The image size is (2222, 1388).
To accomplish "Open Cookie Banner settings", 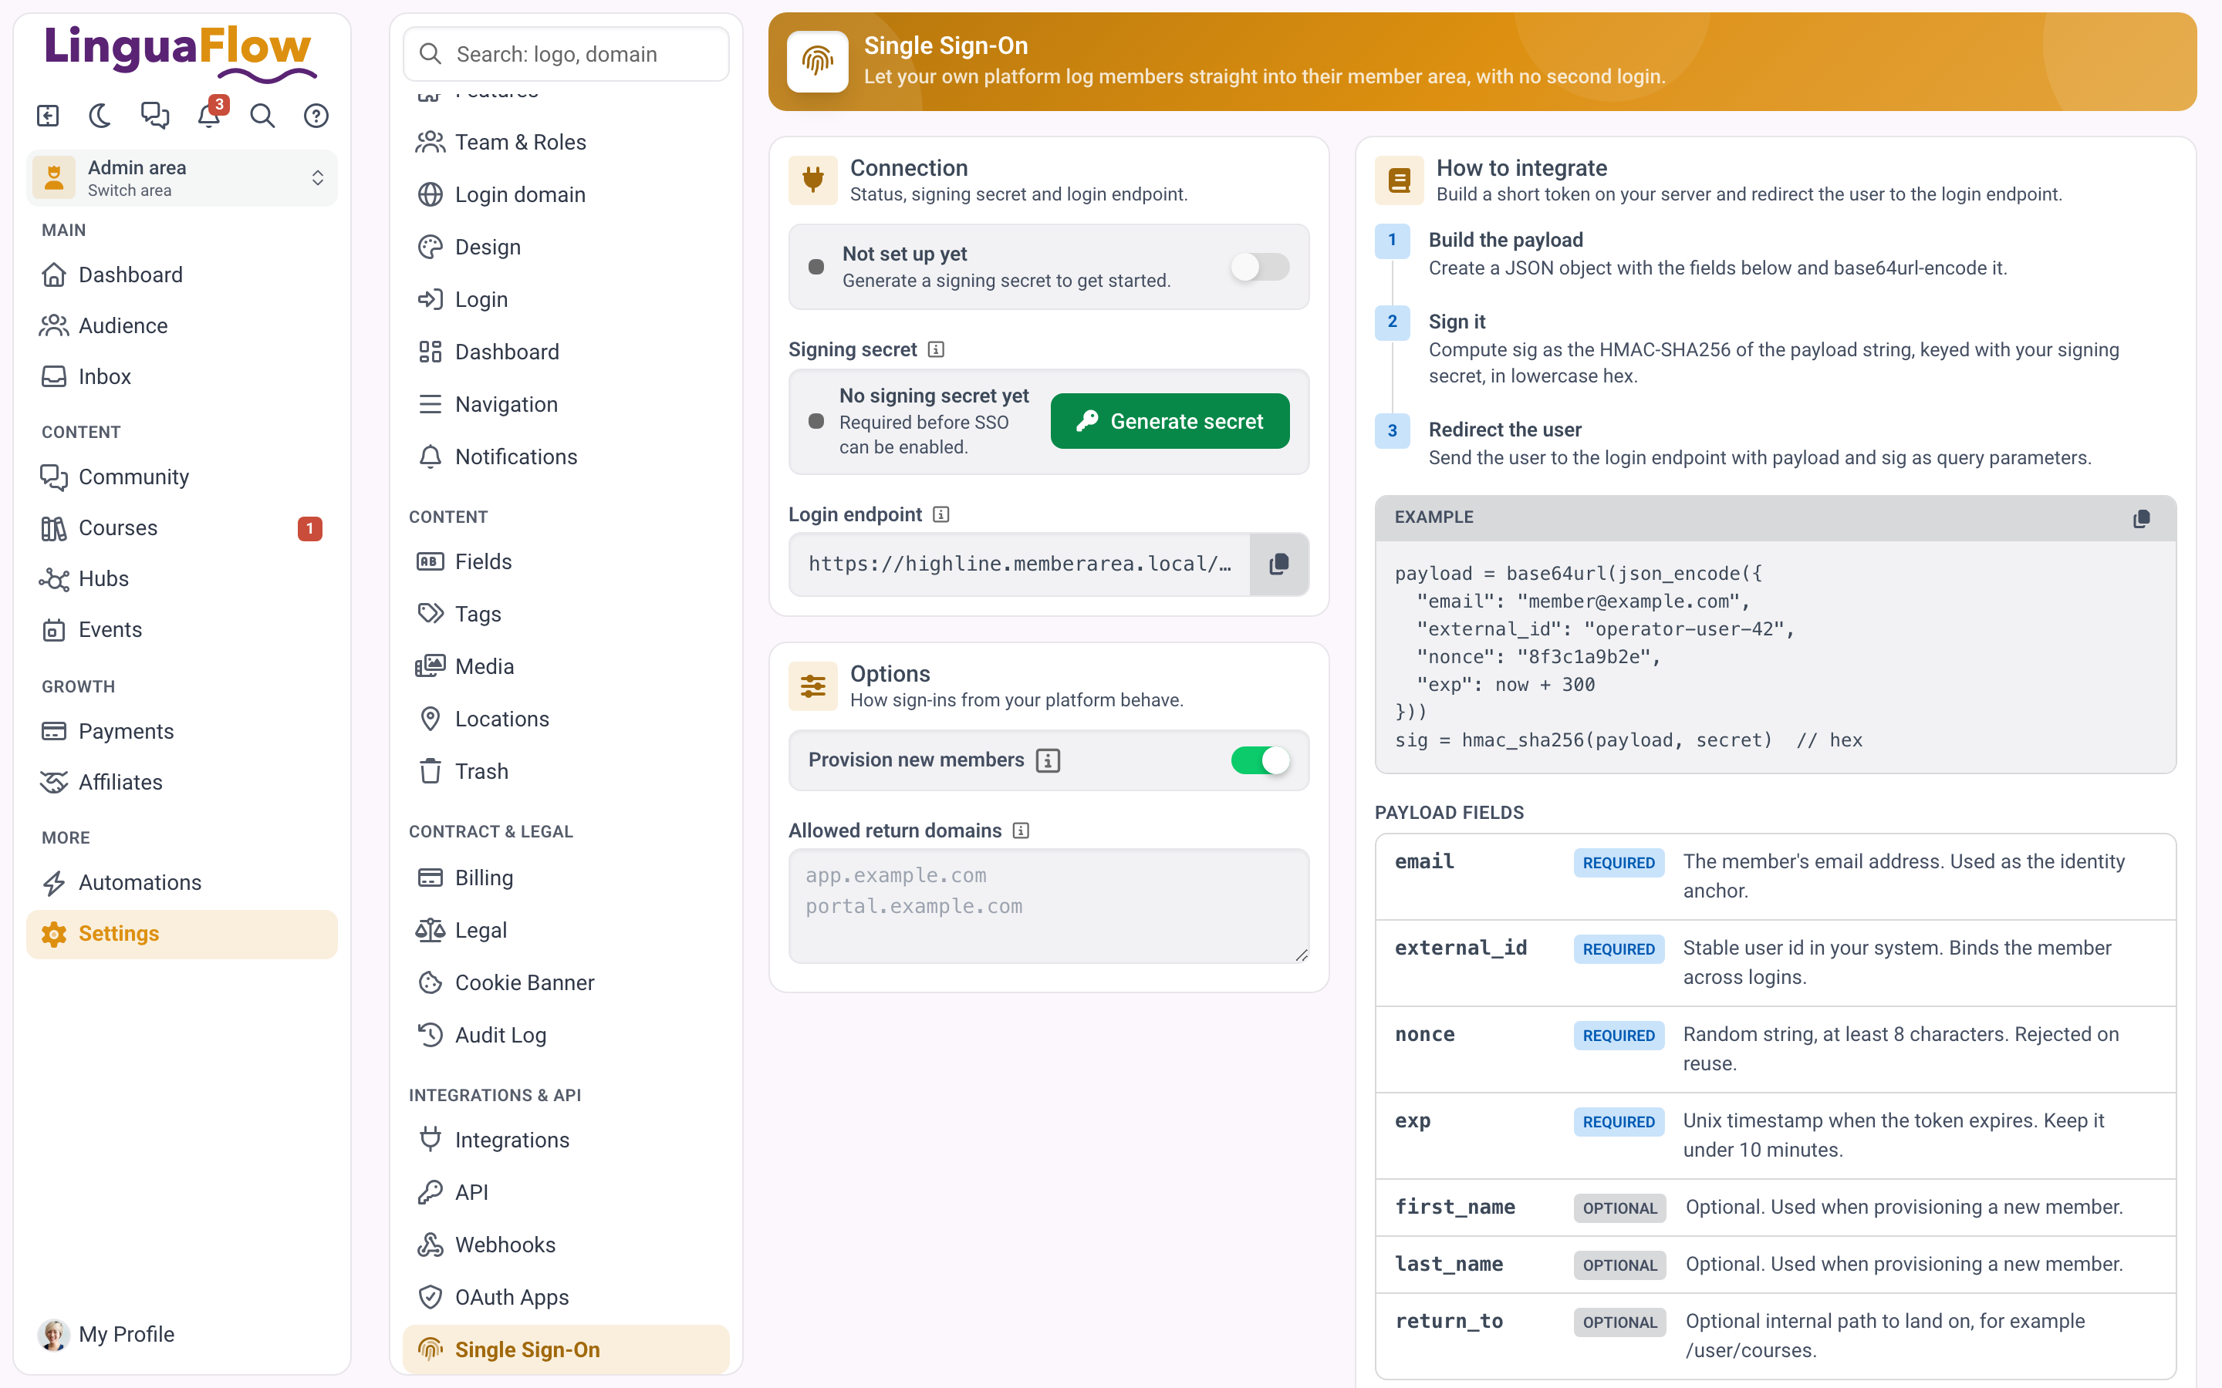I will click(x=566, y=982).
